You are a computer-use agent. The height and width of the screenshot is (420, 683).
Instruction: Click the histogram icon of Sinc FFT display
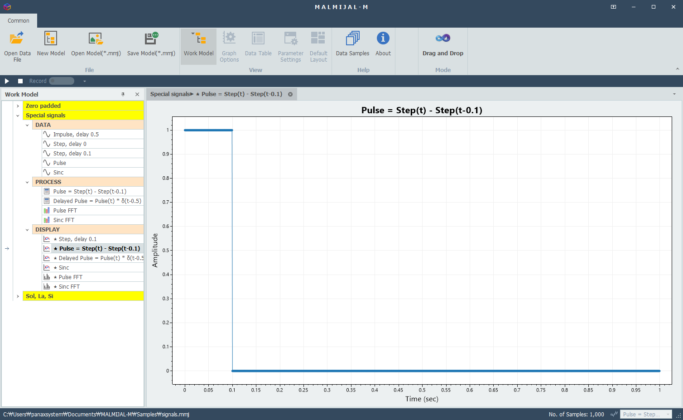[47, 287]
